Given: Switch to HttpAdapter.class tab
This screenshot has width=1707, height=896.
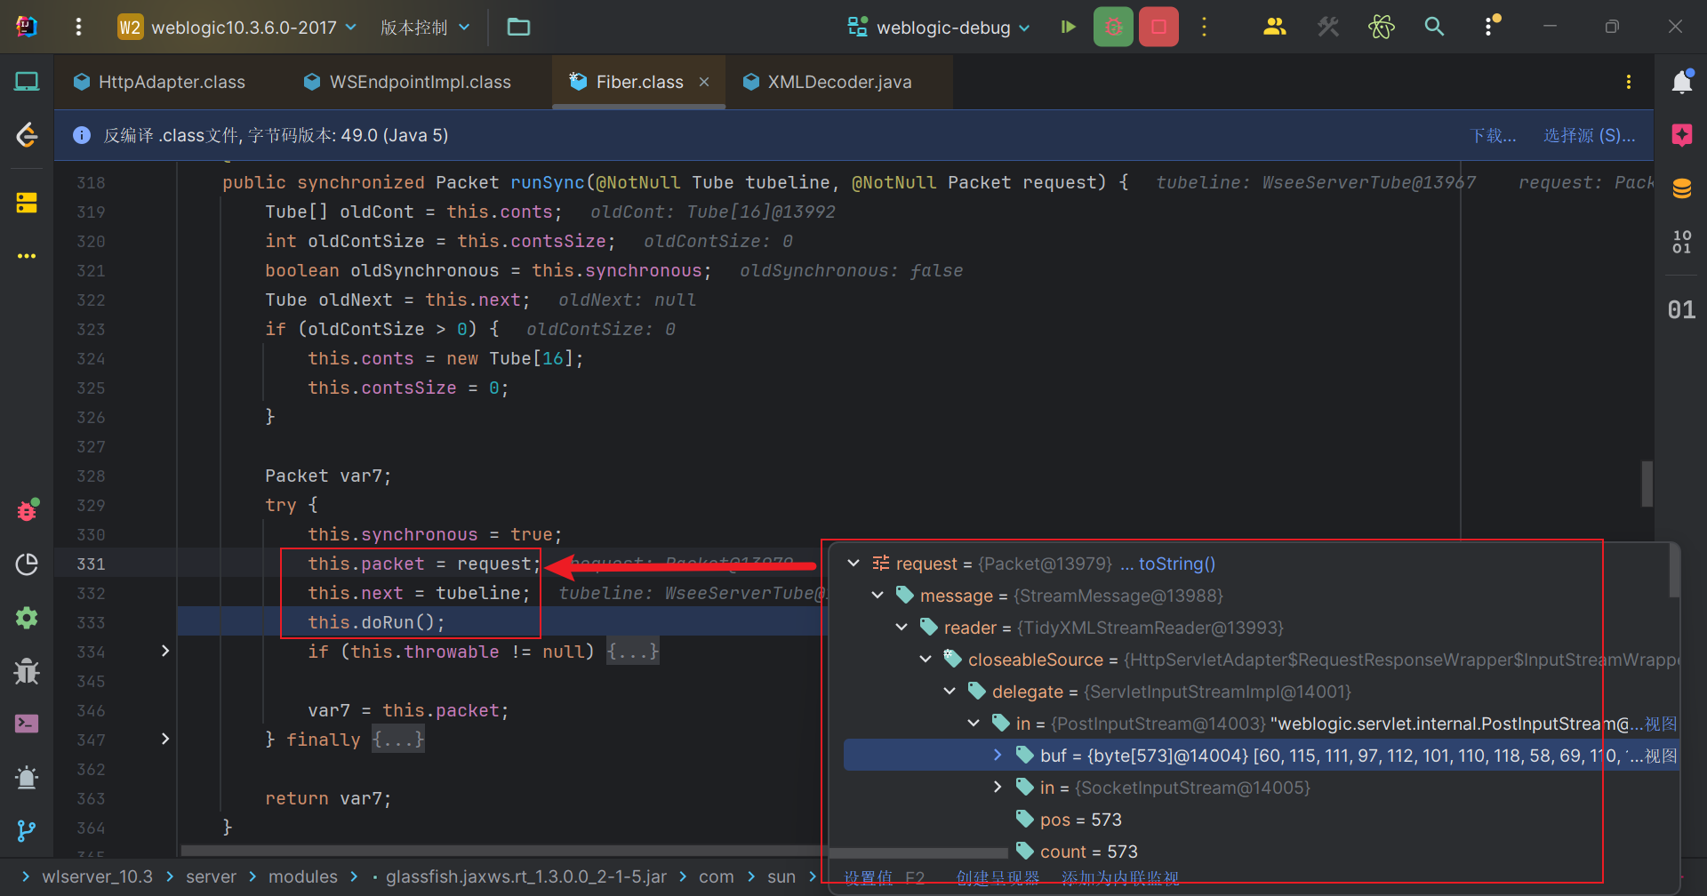Looking at the screenshot, I should pos(159,82).
